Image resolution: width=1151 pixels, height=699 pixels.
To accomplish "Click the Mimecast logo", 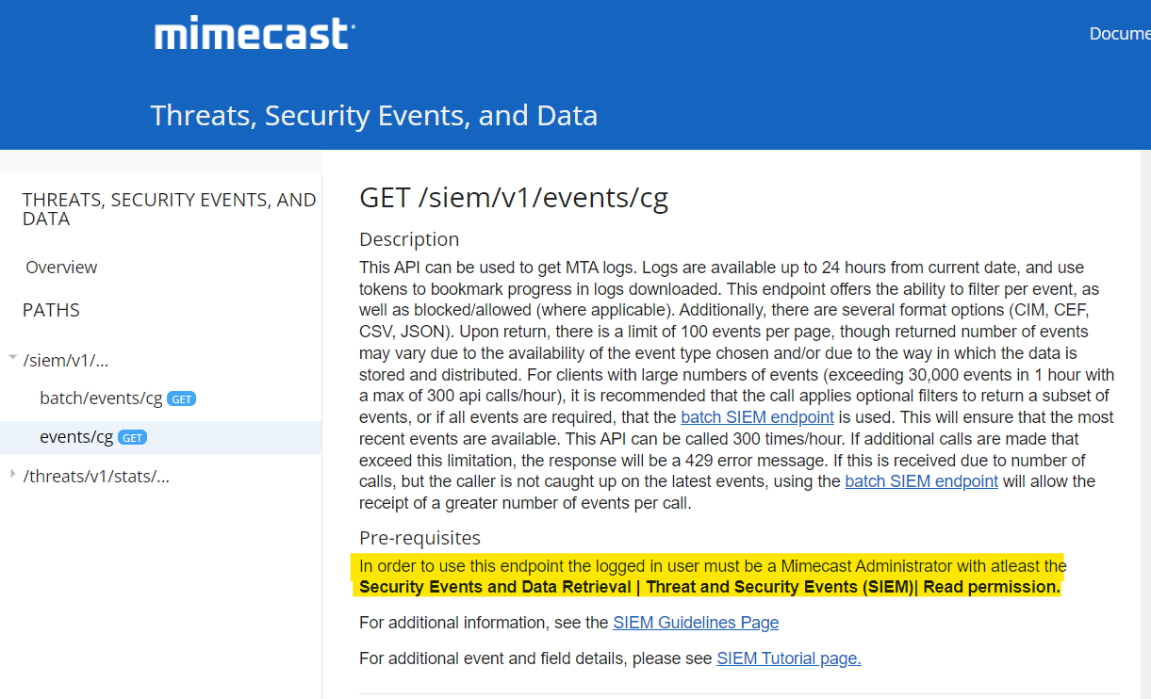I will pos(255,34).
